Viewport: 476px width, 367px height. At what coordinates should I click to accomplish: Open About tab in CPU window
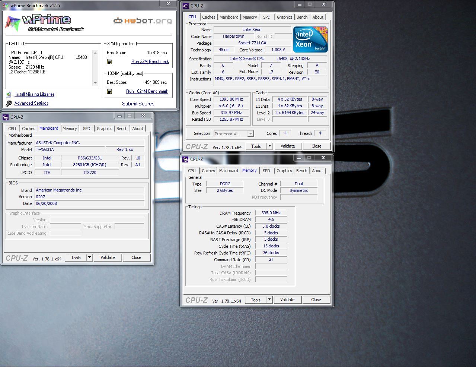tap(318, 17)
